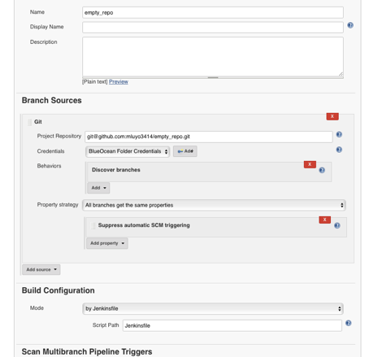Click the Git source title
This screenshot has width=378, height=357.
click(38, 122)
